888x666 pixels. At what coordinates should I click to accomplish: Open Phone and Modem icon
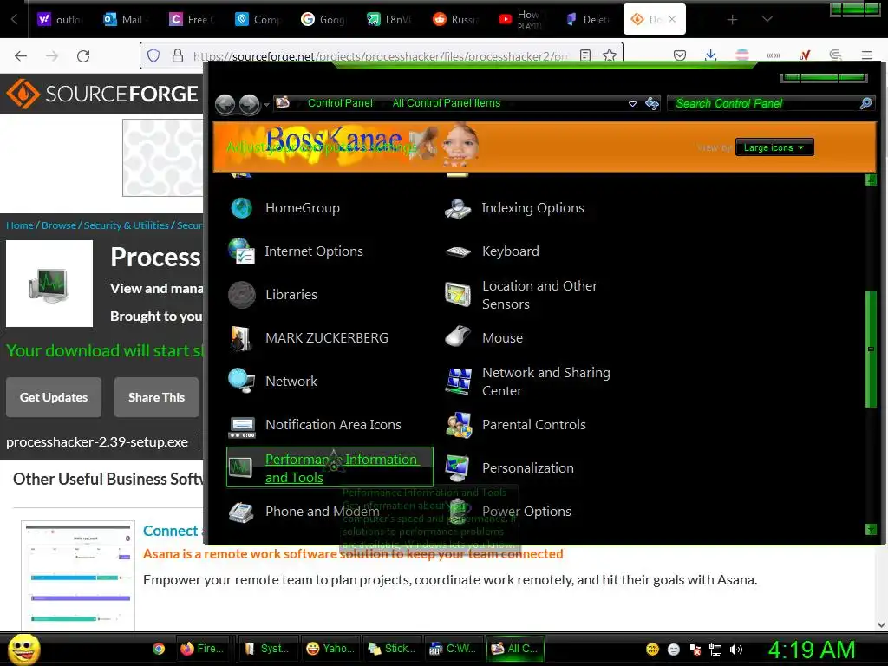(241, 512)
